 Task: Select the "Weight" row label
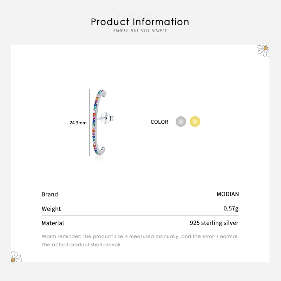(x=51, y=209)
